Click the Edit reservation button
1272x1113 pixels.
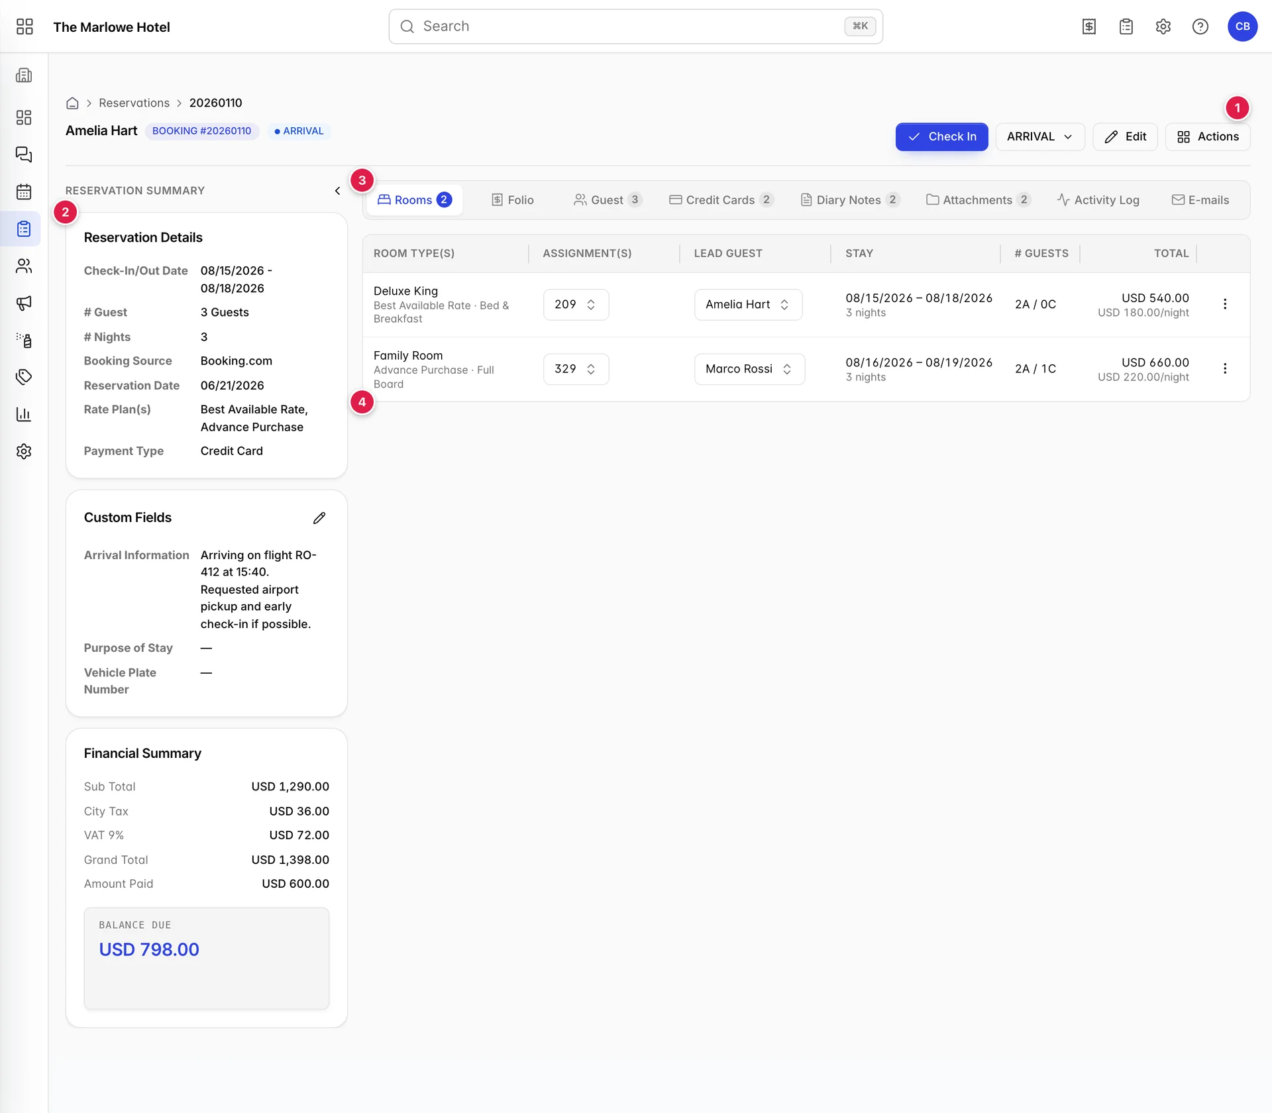point(1125,136)
